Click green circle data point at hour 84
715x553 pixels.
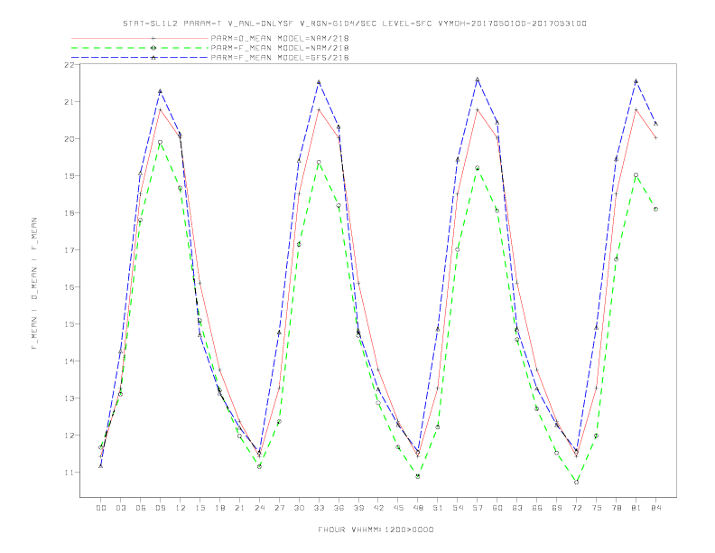pyautogui.click(x=655, y=209)
